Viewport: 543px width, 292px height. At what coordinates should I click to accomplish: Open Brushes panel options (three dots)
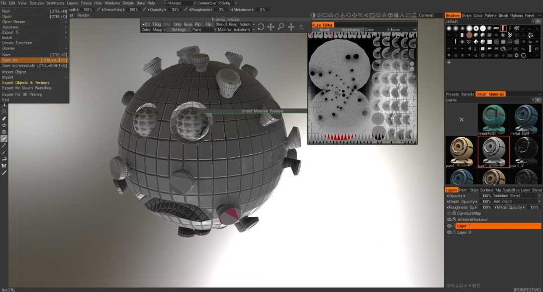[x=539, y=16]
